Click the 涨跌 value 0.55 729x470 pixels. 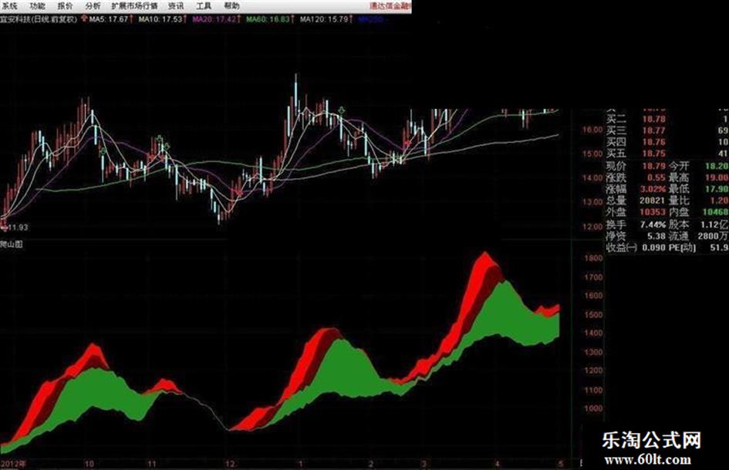pyautogui.click(x=656, y=178)
